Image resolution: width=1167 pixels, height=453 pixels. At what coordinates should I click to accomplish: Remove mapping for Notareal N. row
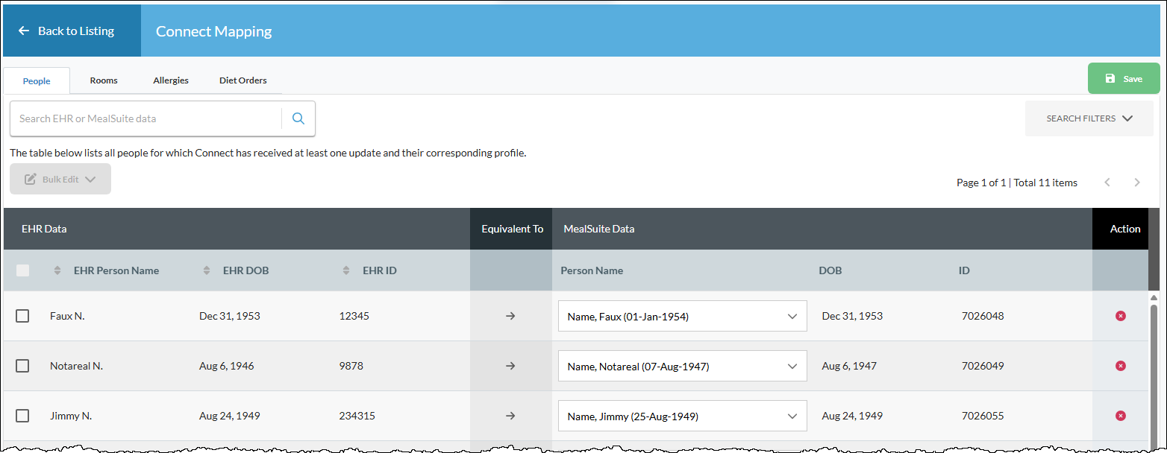(x=1120, y=366)
